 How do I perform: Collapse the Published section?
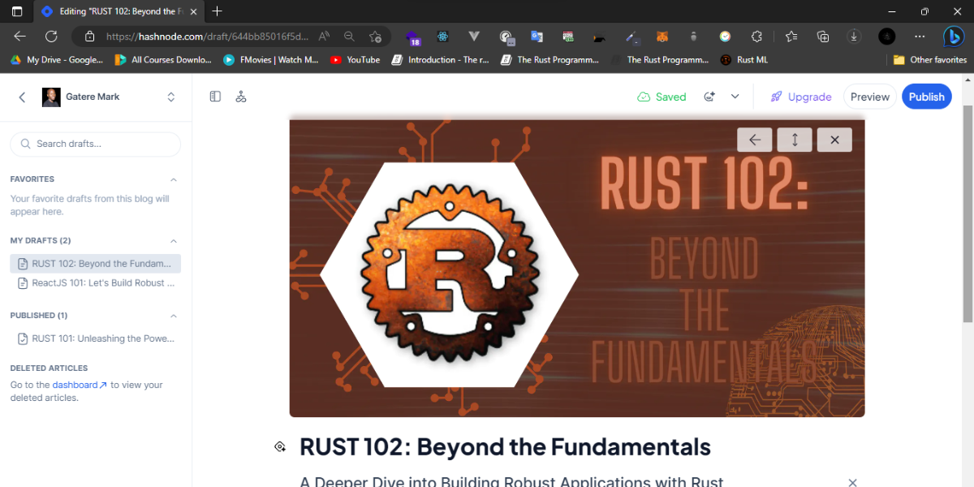pyautogui.click(x=173, y=316)
